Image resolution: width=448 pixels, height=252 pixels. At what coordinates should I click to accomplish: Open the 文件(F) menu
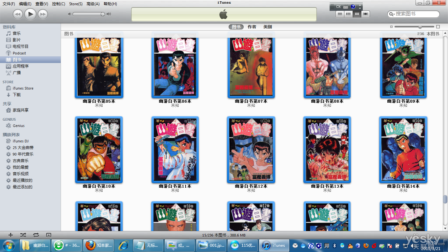[x=9, y=4]
